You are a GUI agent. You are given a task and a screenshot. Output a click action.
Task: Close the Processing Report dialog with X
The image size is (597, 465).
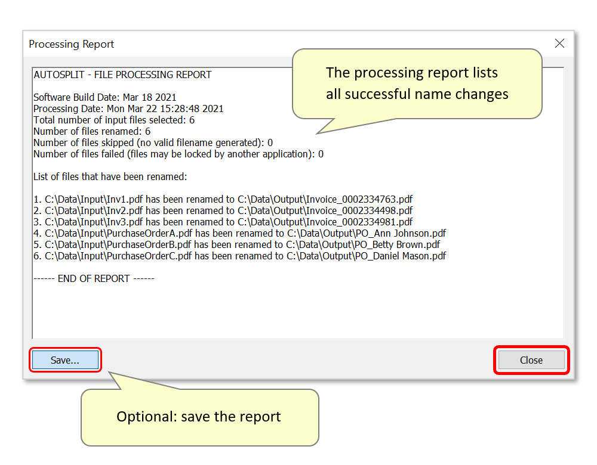(559, 44)
